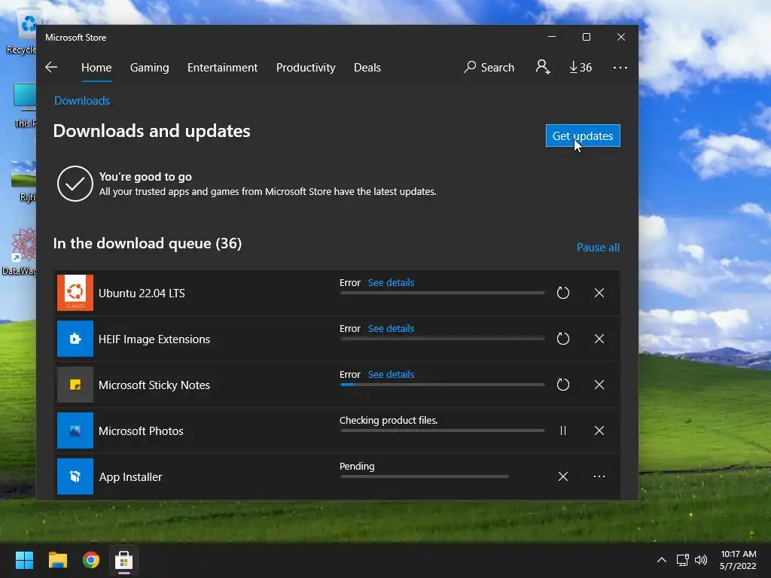This screenshot has height=578, width=771.
Task: Click the Microsoft Photos app icon
Action: (x=75, y=430)
